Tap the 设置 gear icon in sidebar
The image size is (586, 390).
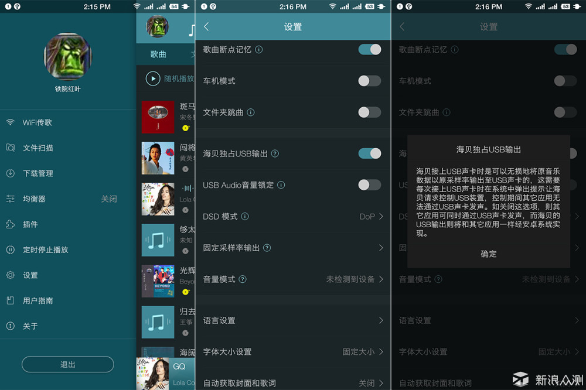(x=11, y=275)
